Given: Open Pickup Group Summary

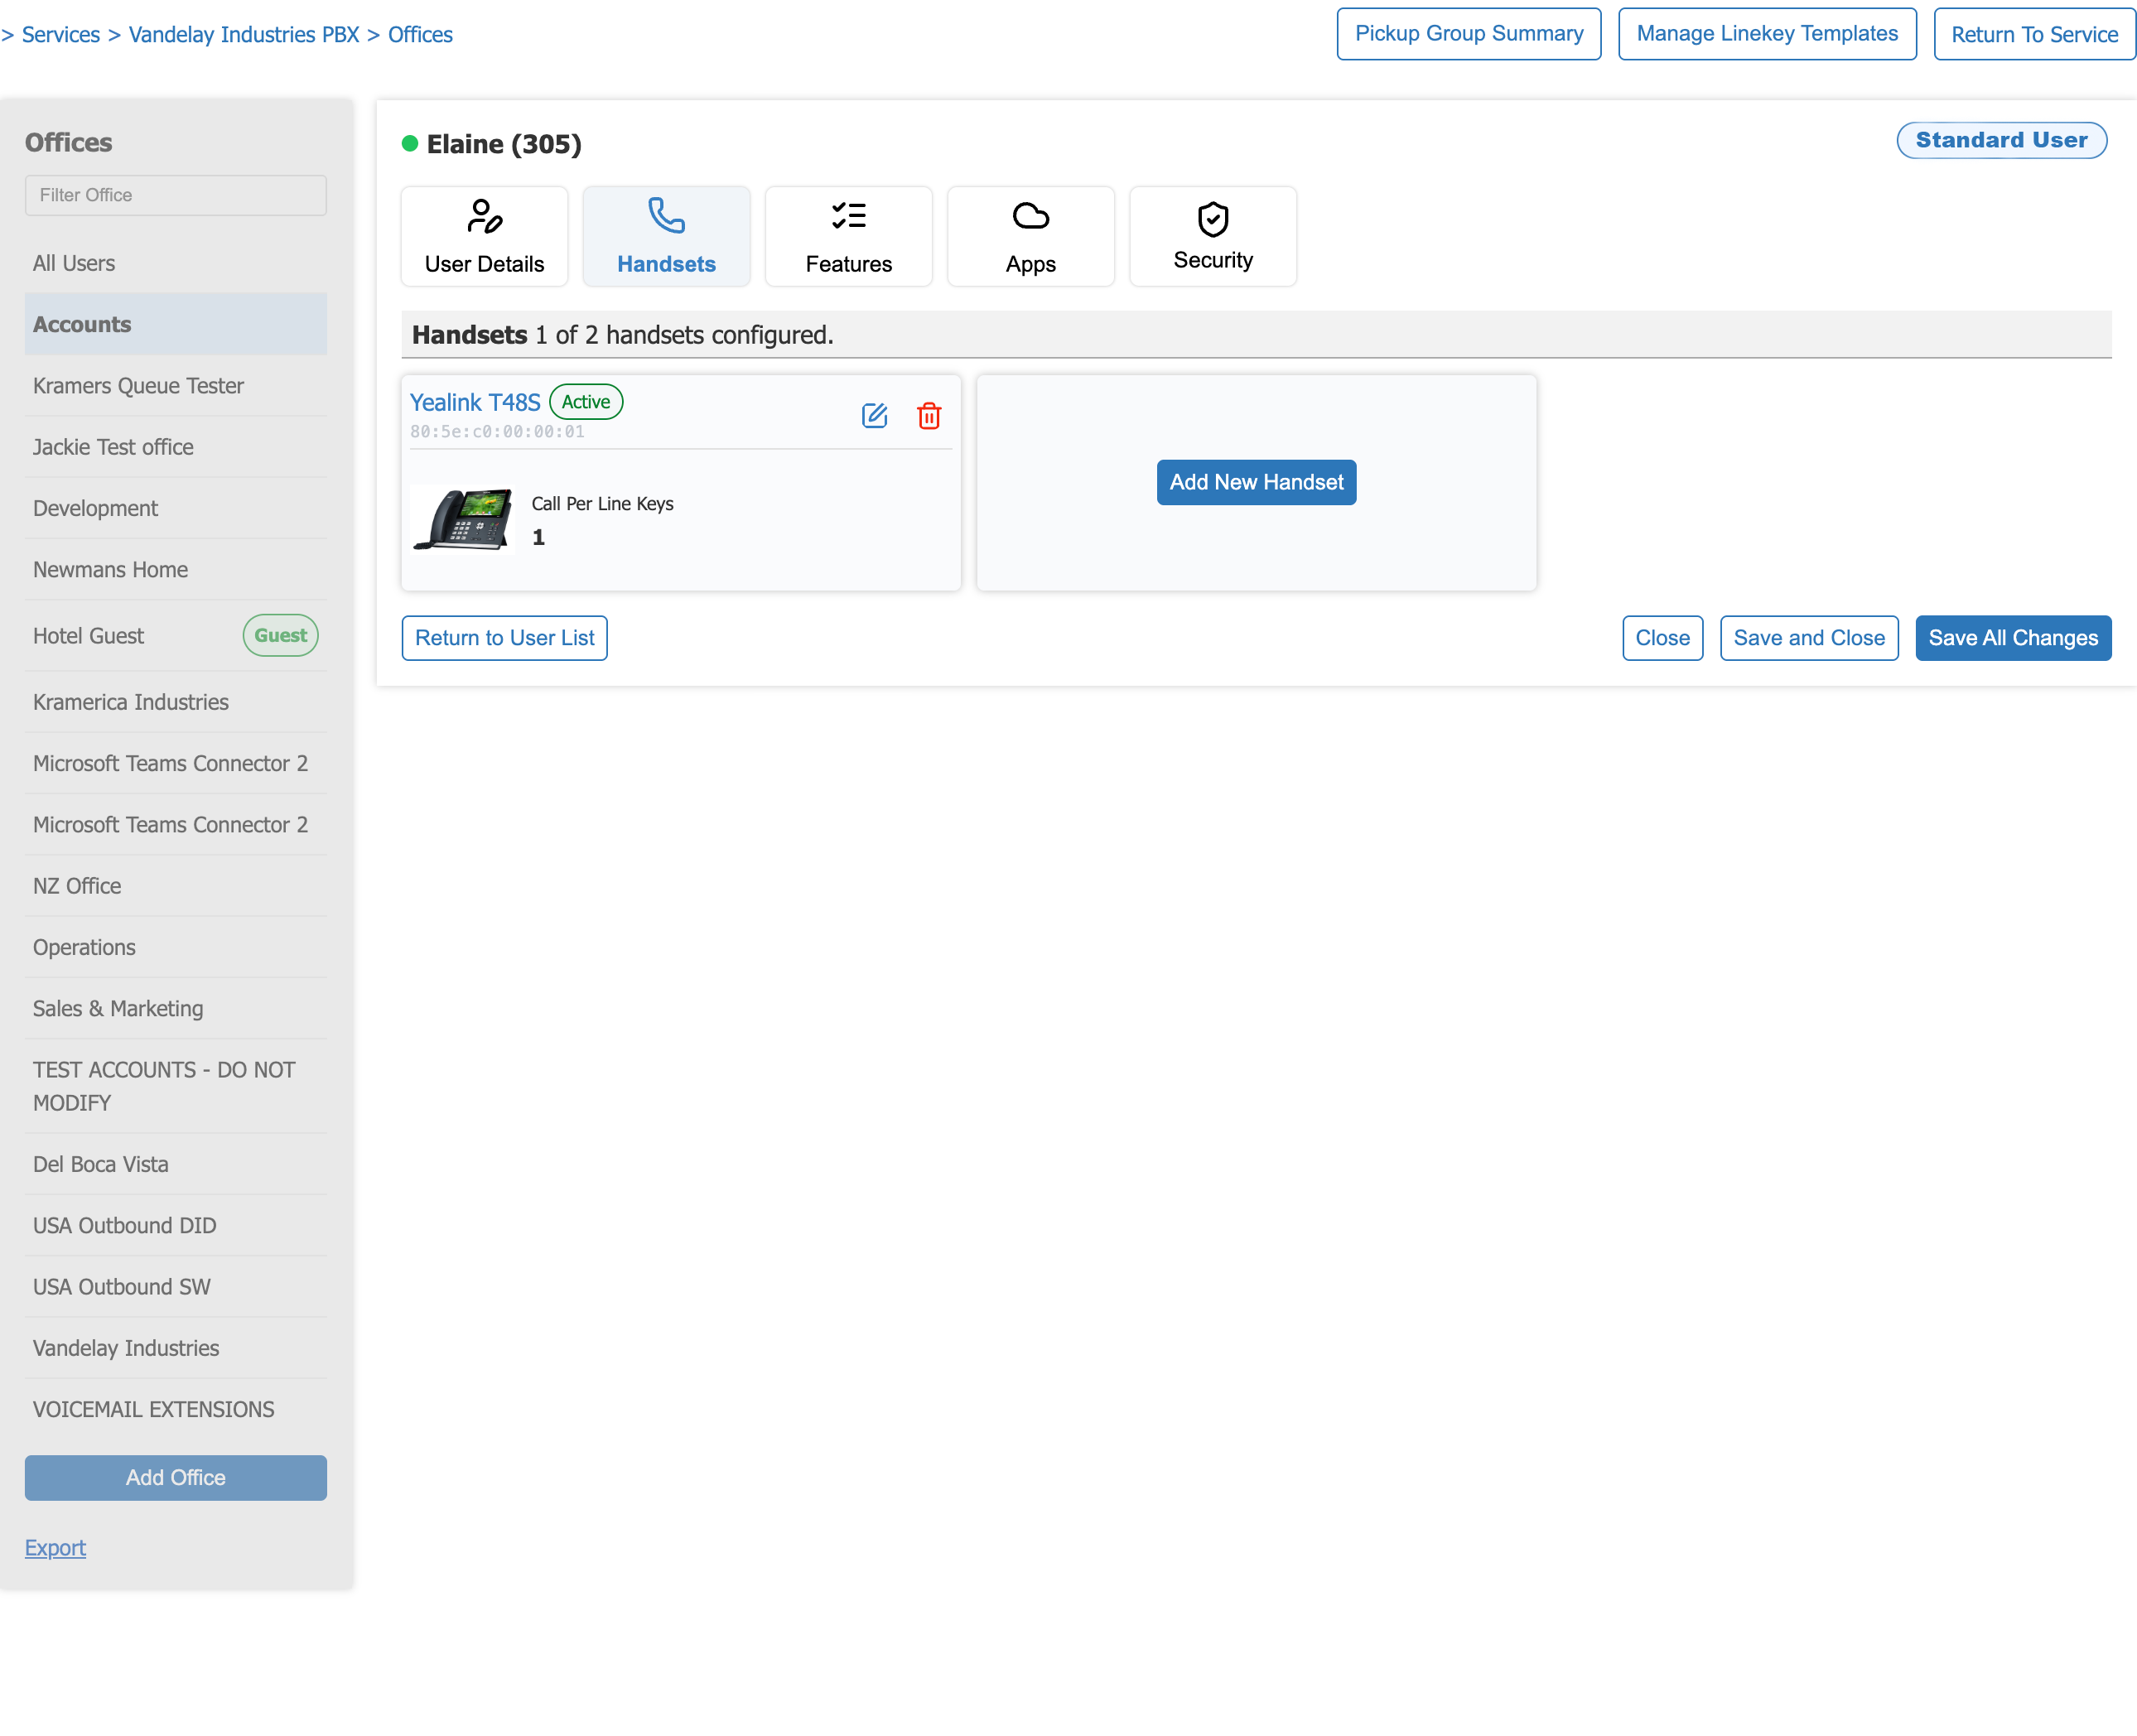Looking at the screenshot, I should (x=1468, y=34).
